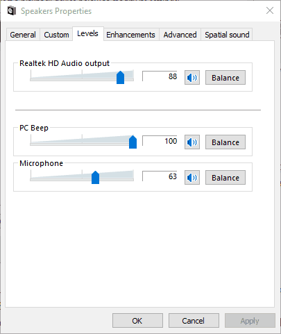Confirm settings with the OK button

click(137, 321)
